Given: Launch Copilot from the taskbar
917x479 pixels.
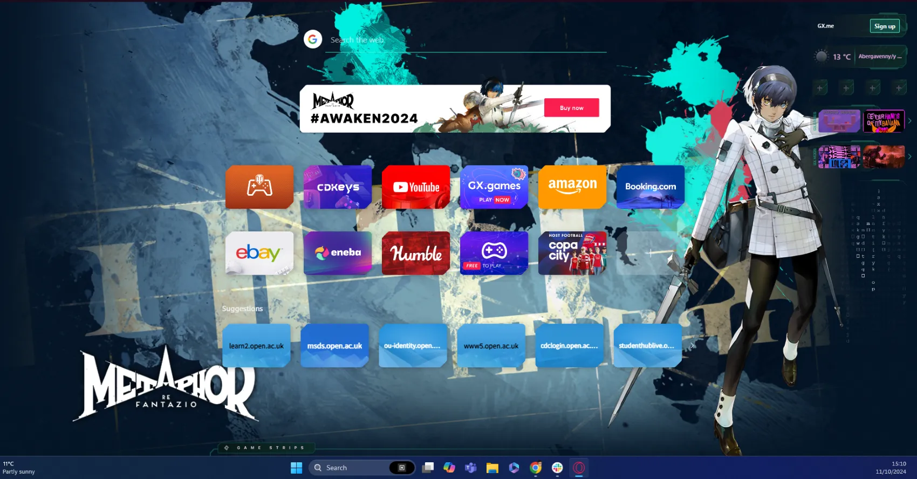Looking at the screenshot, I should [x=449, y=468].
